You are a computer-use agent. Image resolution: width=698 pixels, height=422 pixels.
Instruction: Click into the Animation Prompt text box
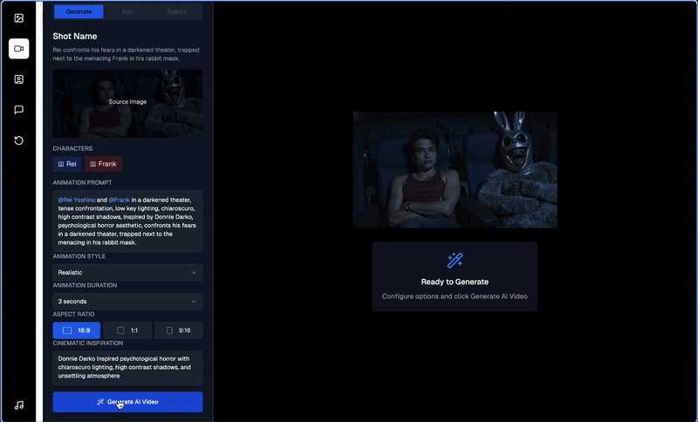[127, 221]
